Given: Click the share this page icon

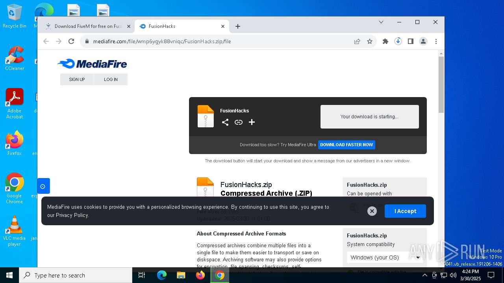Looking at the screenshot, I should [x=357, y=41].
